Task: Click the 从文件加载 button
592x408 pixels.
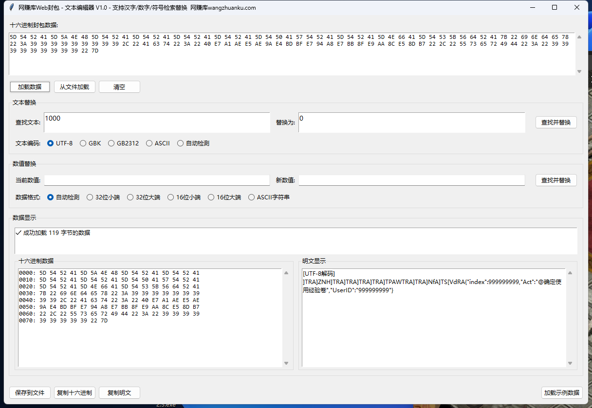Action: point(74,87)
